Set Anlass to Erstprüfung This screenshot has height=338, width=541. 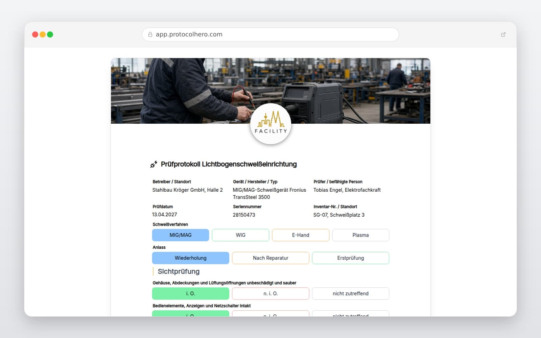[x=351, y=258]
